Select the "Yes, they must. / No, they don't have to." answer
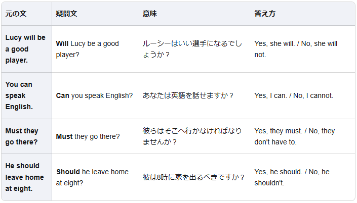The width and height of the screenshot is (357, 203). (294, 136)
